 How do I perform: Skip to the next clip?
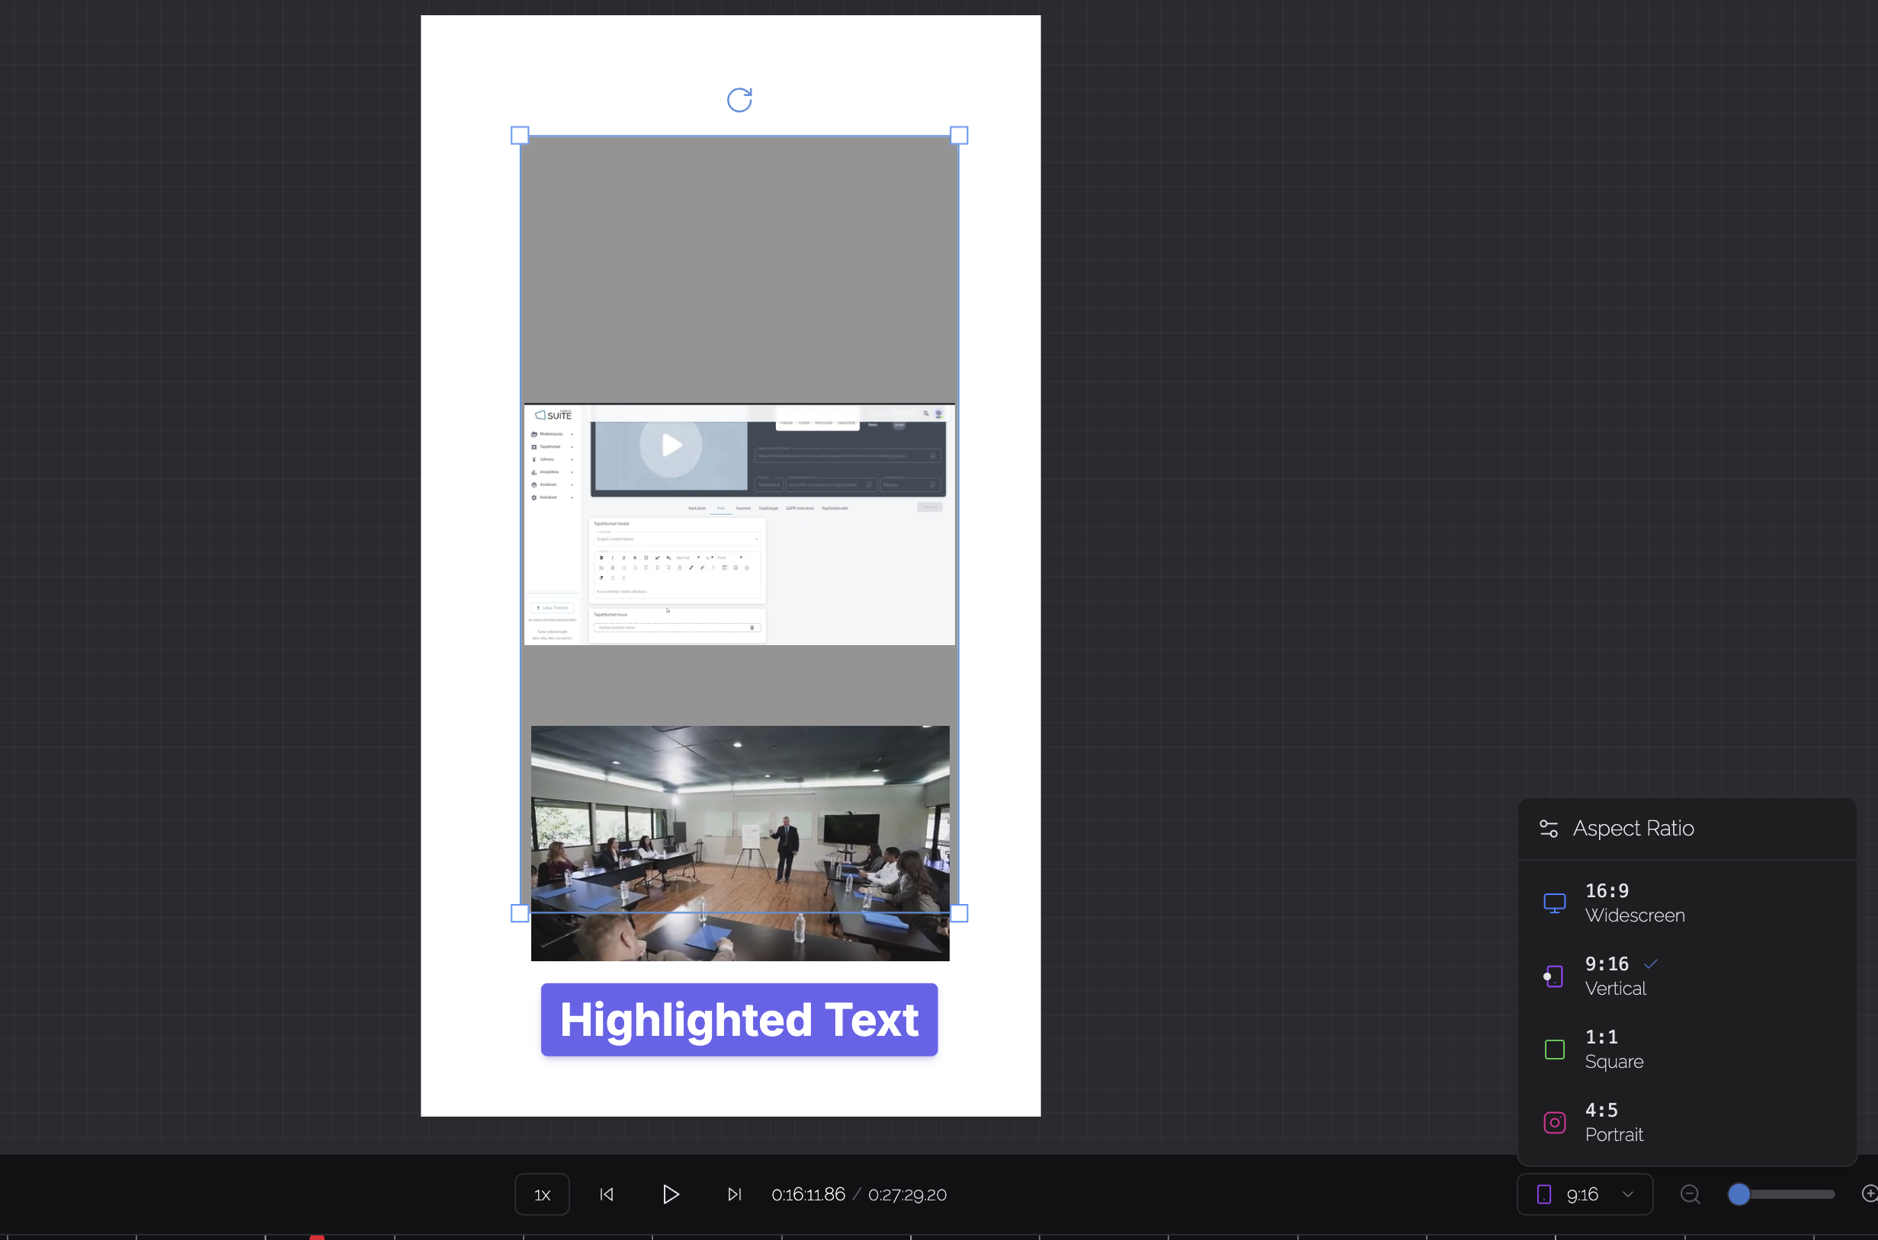tap(735, 1194)
